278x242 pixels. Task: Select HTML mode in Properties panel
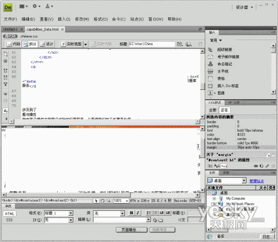point(9,214)
